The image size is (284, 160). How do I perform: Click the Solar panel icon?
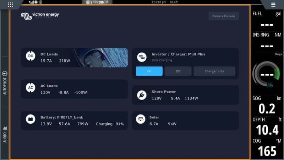coord(141,119)
